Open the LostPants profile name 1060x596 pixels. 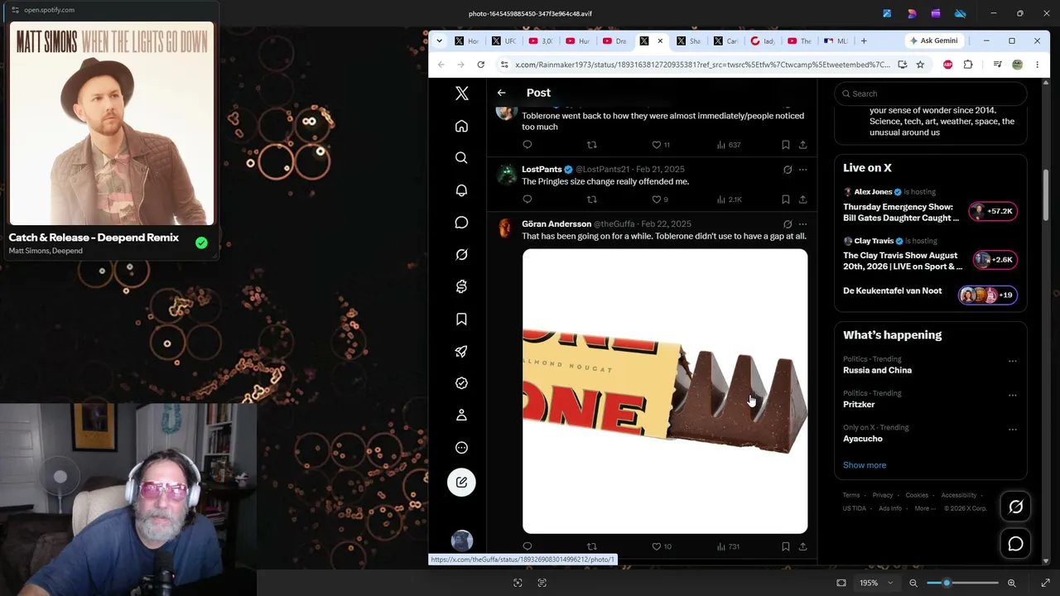pos(542,170)
